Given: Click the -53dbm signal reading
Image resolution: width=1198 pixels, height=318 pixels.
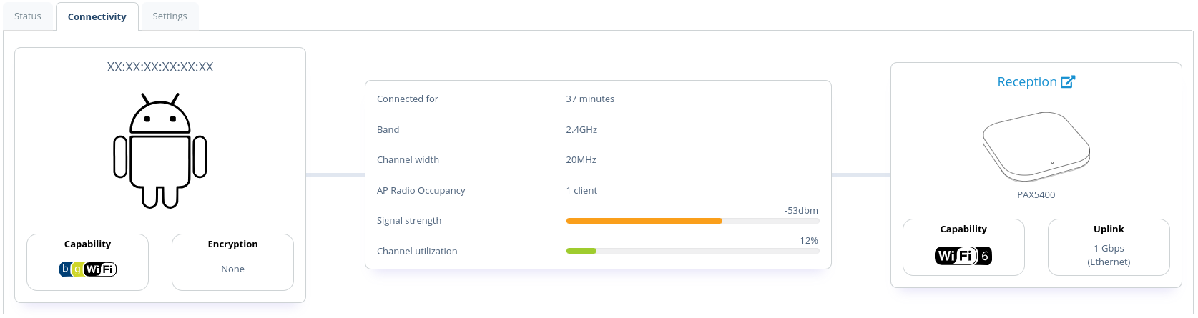Looking at the screenshot, I should coord(801,211).
